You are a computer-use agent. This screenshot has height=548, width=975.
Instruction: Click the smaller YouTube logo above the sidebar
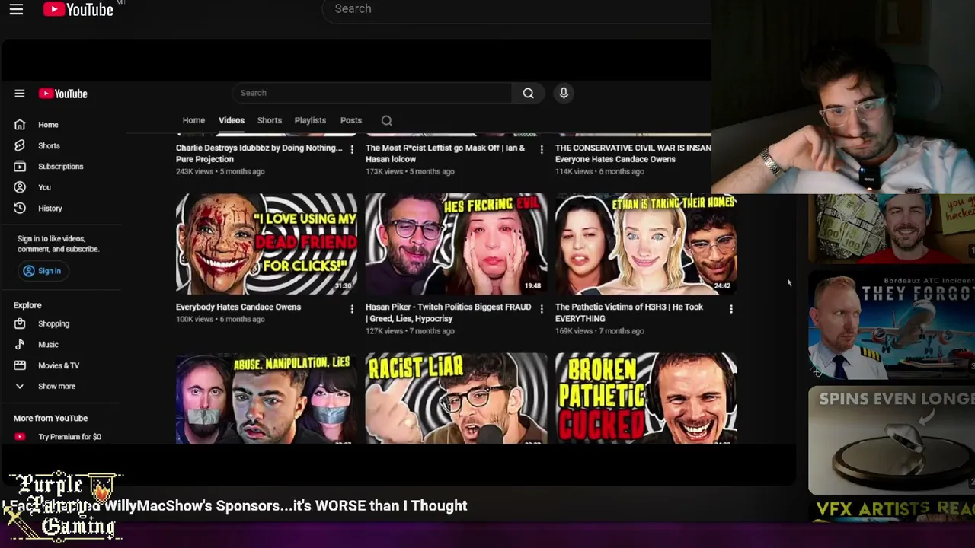[63, 94]
